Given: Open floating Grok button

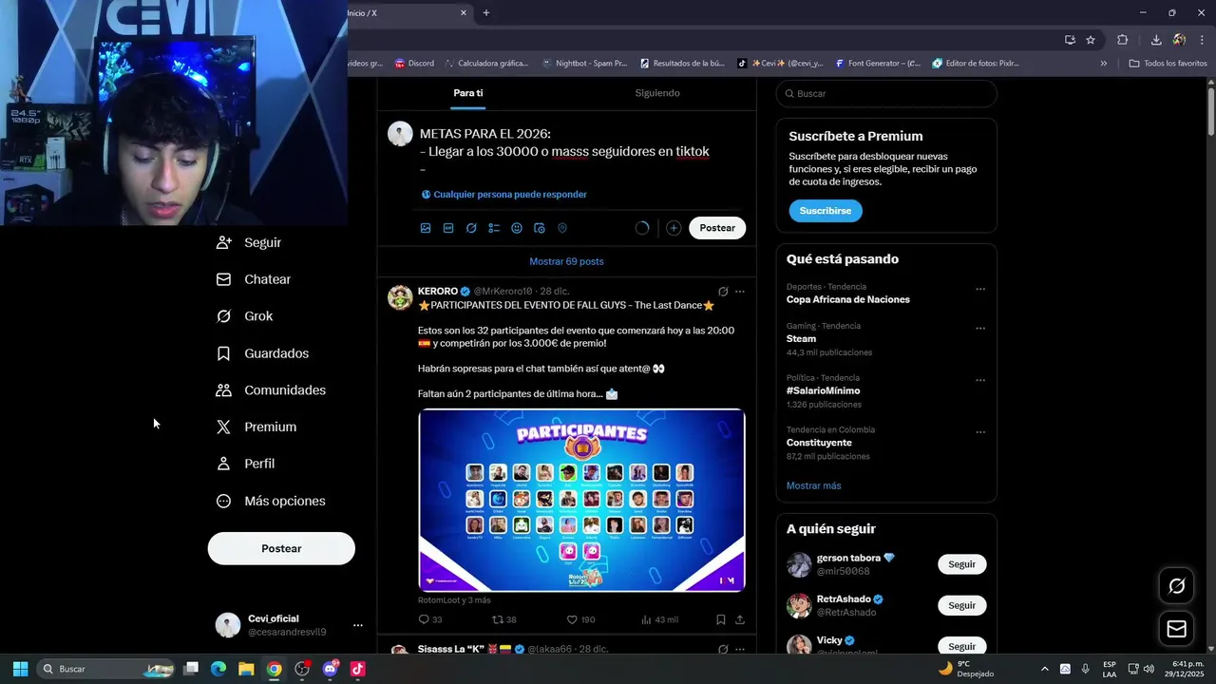Looking at the screenshot, I should [1176, 586].
